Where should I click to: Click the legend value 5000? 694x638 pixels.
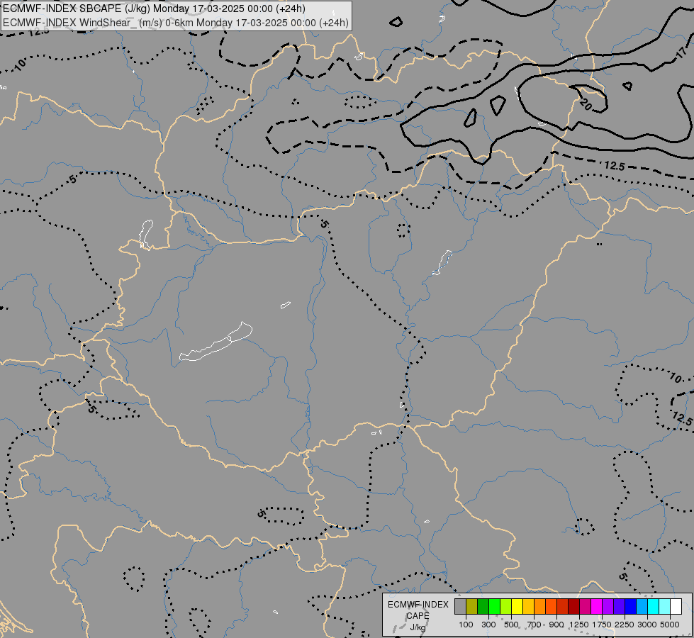670,625
